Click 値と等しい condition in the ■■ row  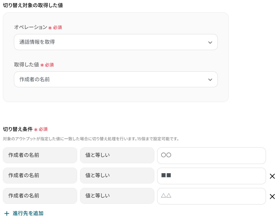click(x=117, y=176)
